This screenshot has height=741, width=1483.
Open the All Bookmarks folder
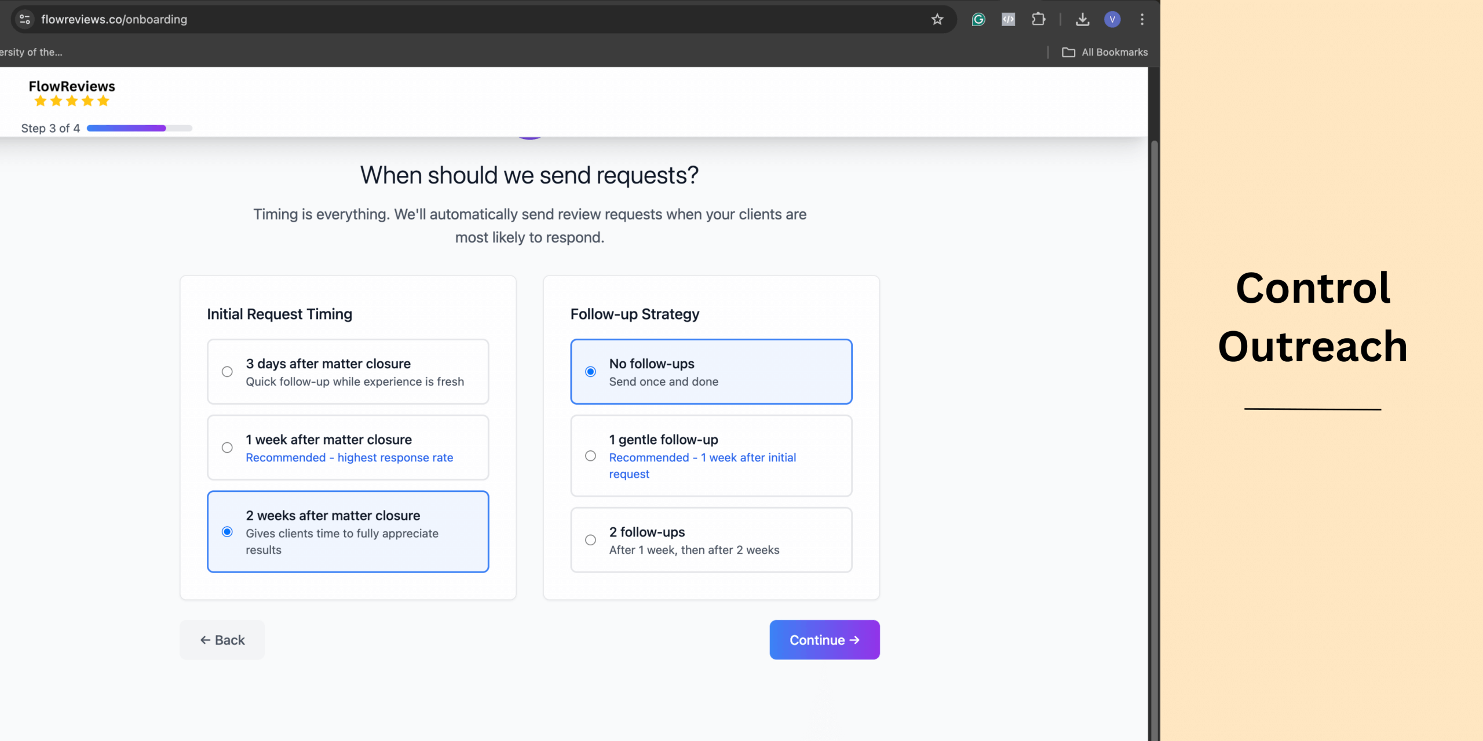1105,52
